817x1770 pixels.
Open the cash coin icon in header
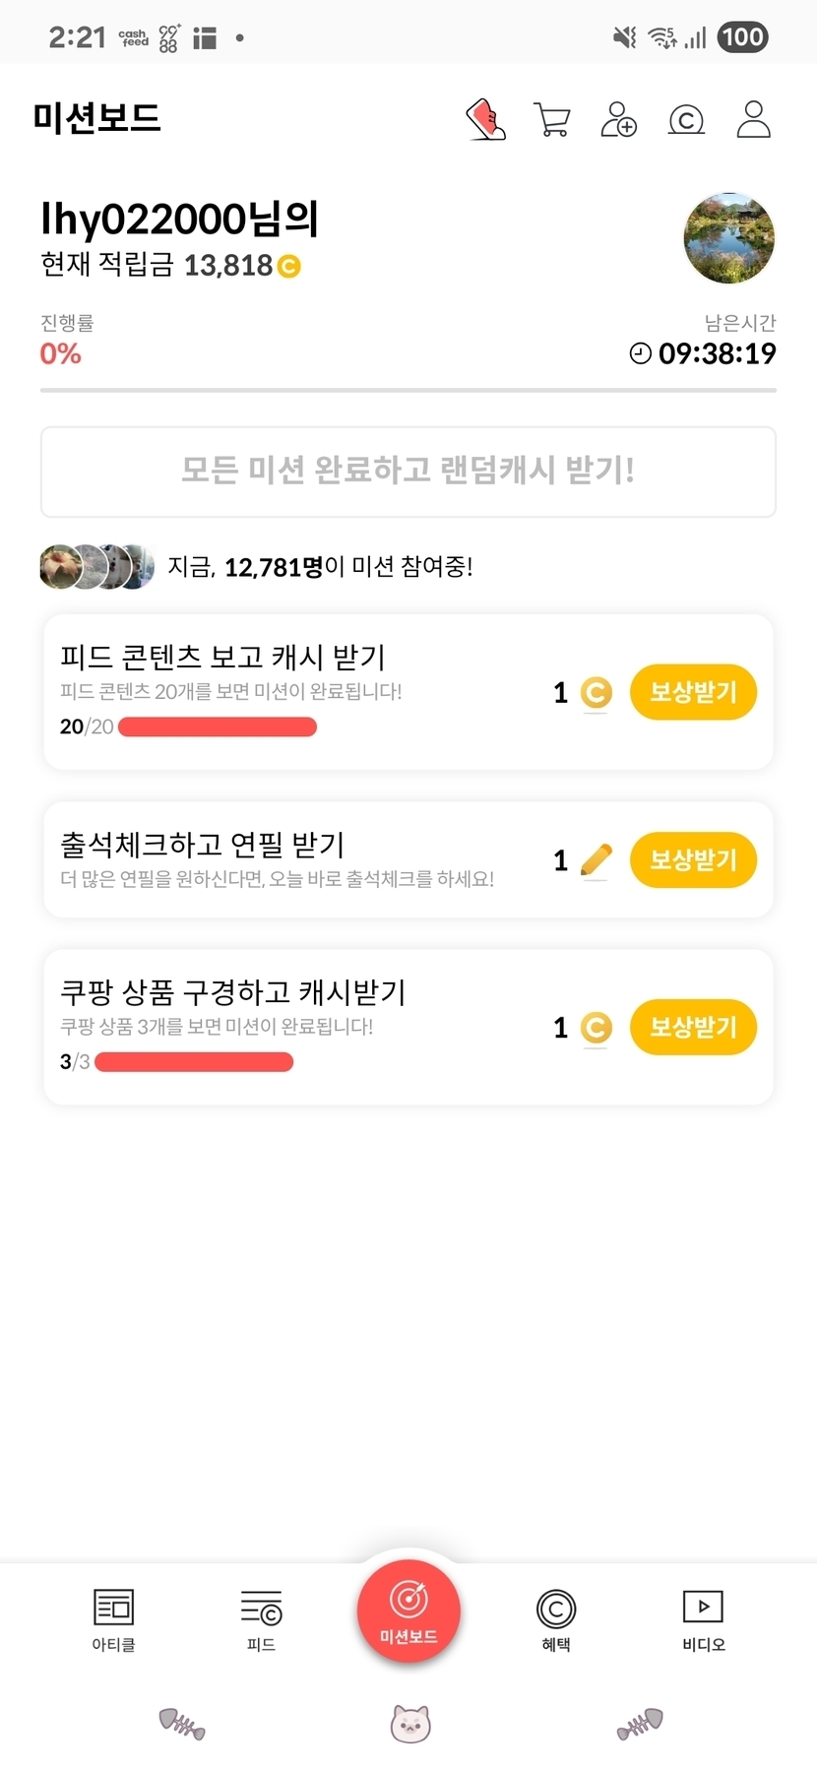(686, 120)
